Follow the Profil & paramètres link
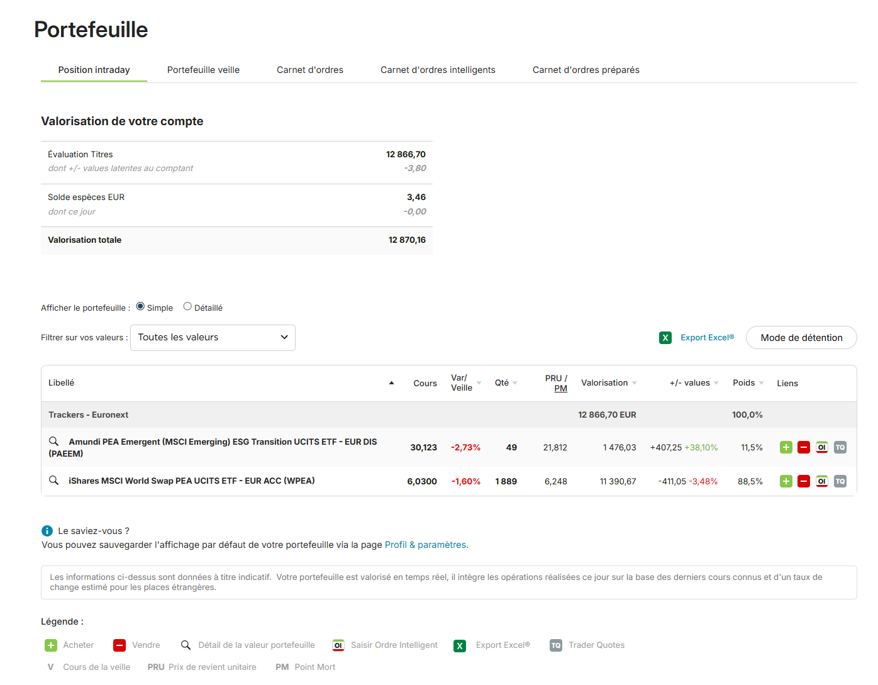The image size is (878, 685). [x=426, y=545]
